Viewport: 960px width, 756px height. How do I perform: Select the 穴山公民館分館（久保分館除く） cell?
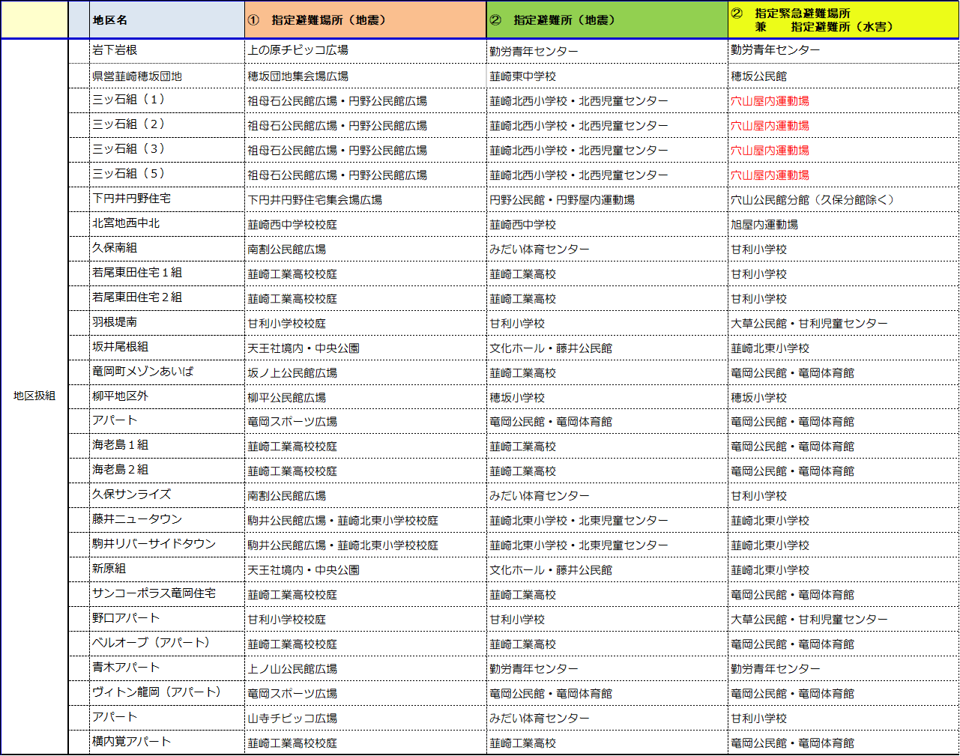click(843, 199)
